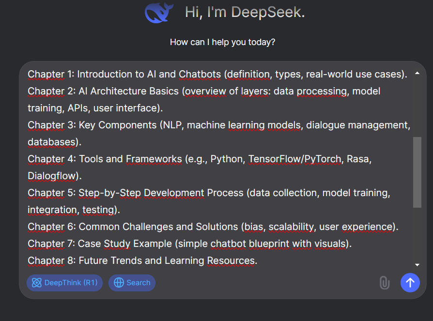The image size is (433, 321).
Task: Click the line 'Chapter 5: Step-by-Step Development Process'
Action: click(x=135, y=193)
